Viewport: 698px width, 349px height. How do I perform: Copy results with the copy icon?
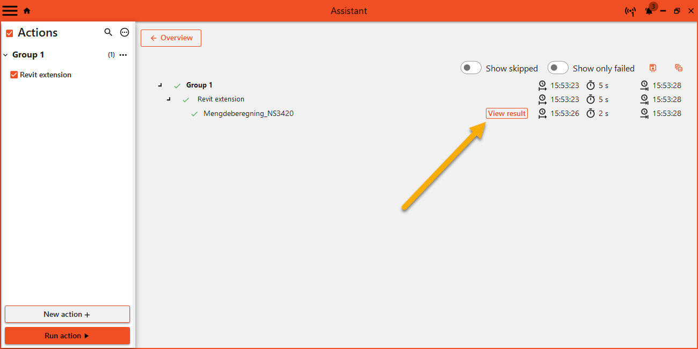coord(679,68)
